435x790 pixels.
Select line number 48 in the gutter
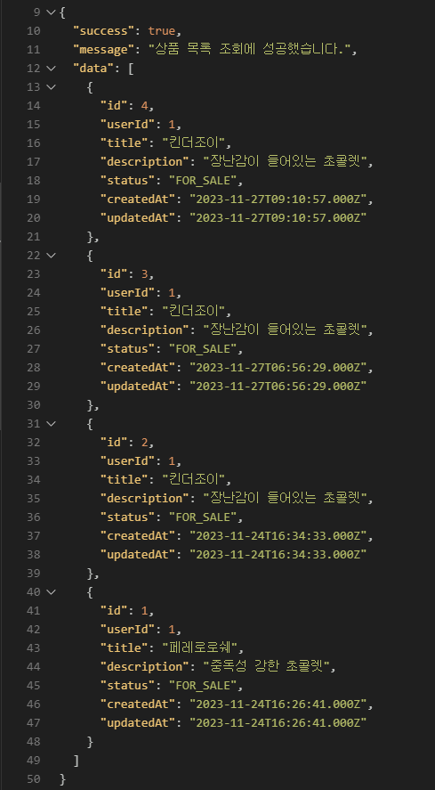[x=33, y=742]
